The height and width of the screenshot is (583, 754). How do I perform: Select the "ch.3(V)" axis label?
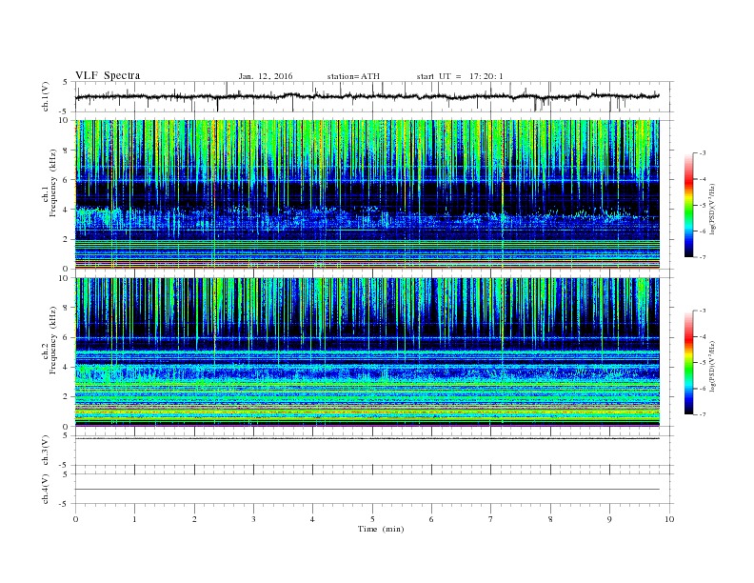click(x=46, y=451)
